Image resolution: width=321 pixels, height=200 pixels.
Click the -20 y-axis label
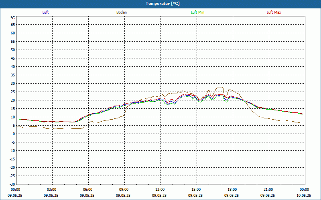point(12,168)
